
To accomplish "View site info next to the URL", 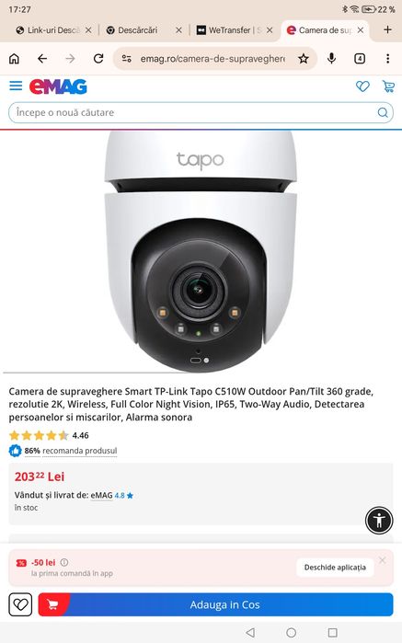I will [126, 59].
